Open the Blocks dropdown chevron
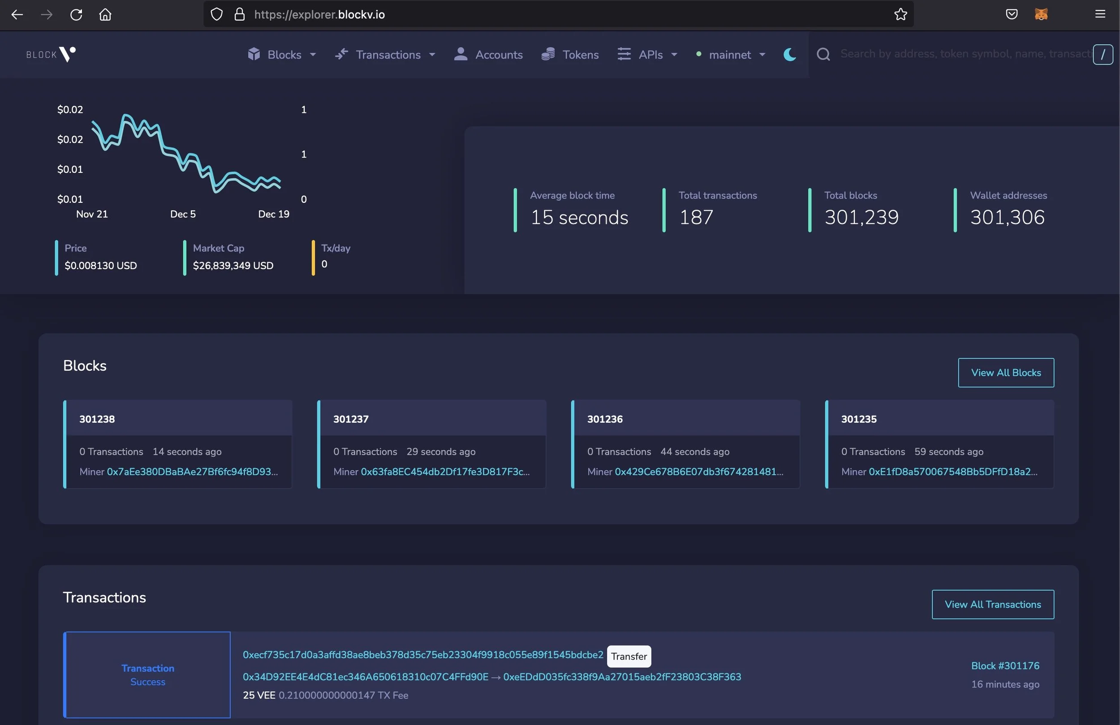The height and width of the screenshot is (725, 1120). click(314, 54)
